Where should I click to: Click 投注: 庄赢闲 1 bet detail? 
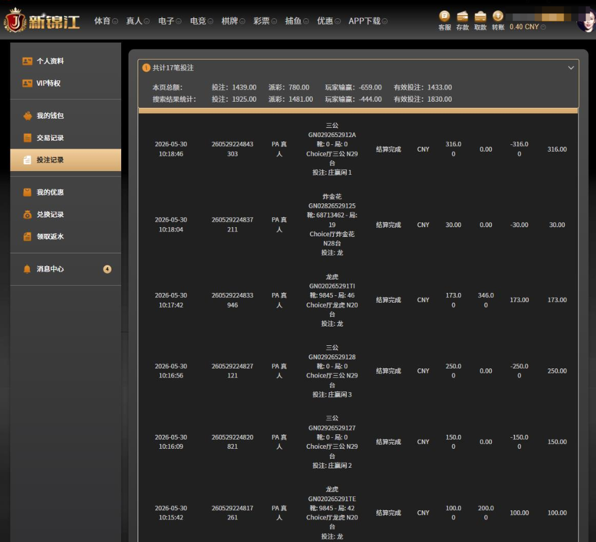click(332, 173)
